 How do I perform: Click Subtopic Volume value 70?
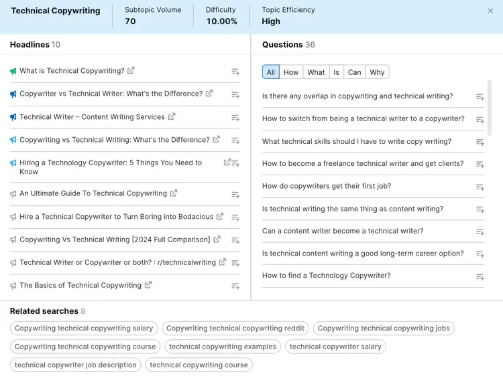(130, 21)
